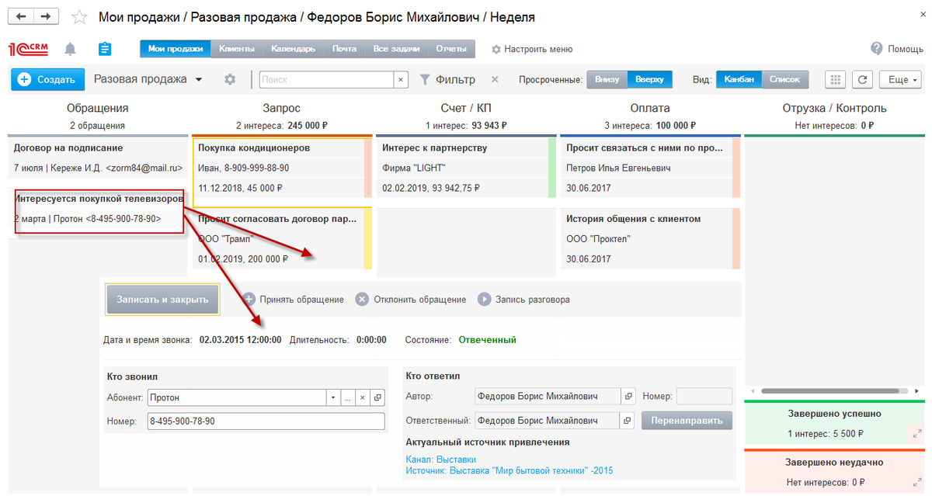Click the Создать button
The height and width of the screenshot is (496, 932).
tap(47, 79)
